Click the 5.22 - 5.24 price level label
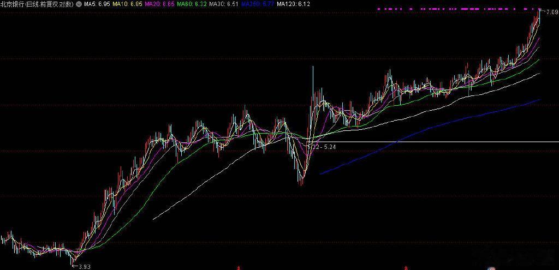 coord(322,146)
